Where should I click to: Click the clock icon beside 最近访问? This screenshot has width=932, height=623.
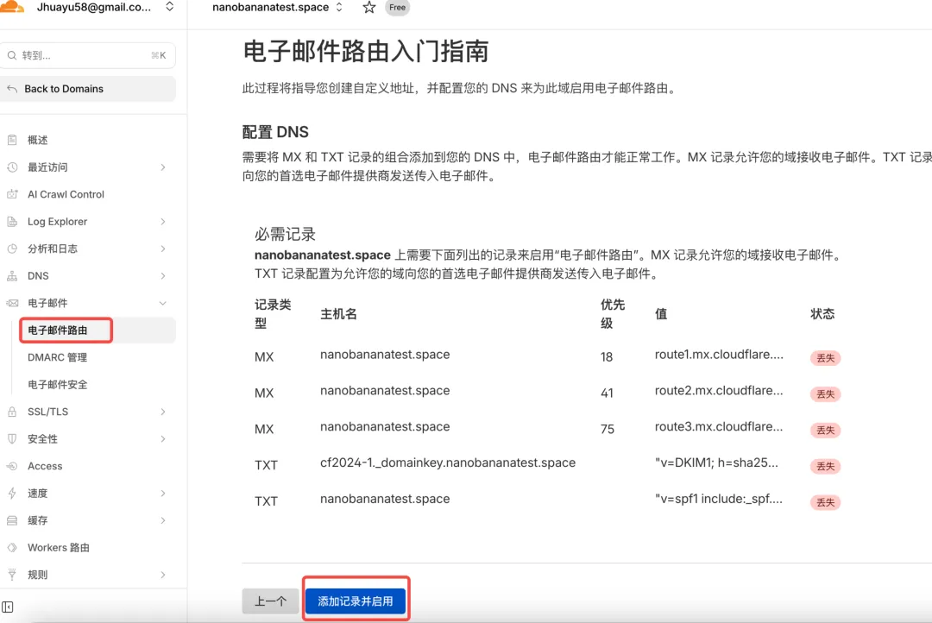[x=12, y=167]
